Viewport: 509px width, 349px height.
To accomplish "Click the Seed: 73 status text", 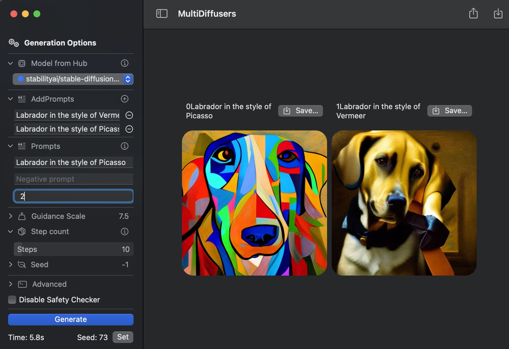I will click(x=92, y=337).
